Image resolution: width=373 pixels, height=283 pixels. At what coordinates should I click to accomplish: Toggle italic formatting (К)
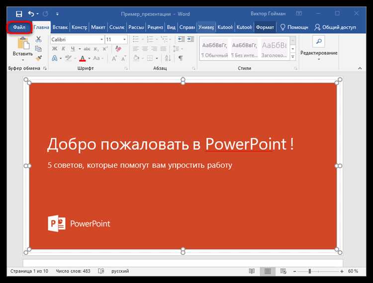click(x=64, y=49)
